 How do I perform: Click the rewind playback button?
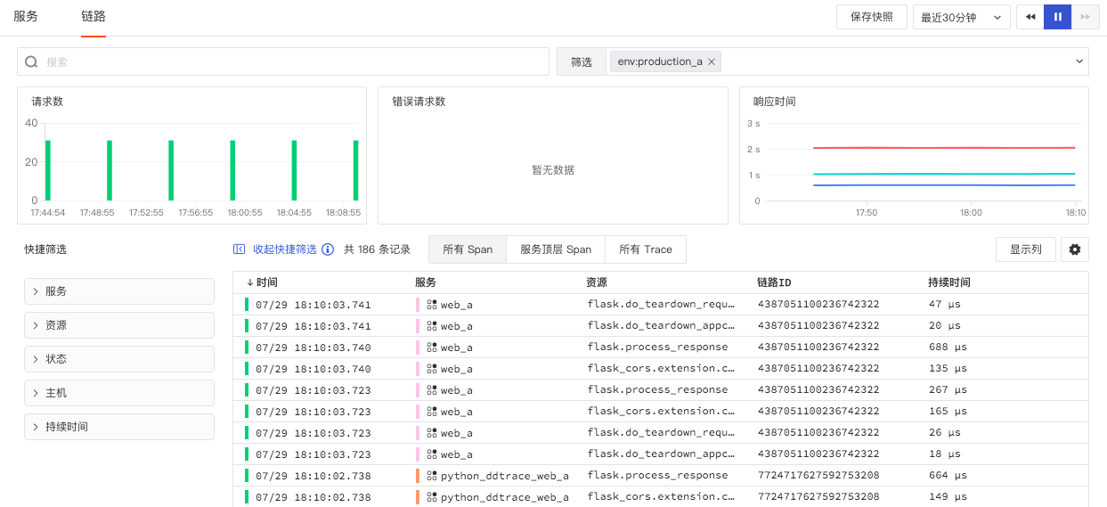(x=1030, y=17)
